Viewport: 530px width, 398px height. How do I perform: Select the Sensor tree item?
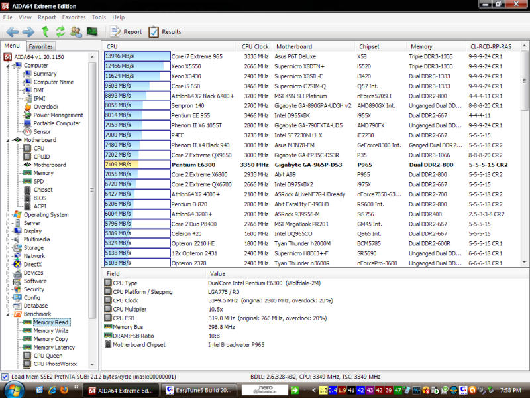point(42,131)
